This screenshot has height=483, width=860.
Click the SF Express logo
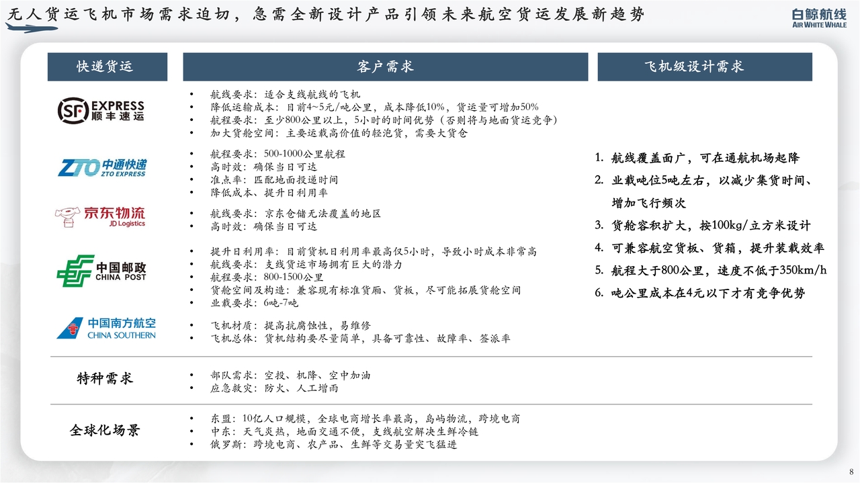point(101,110)
